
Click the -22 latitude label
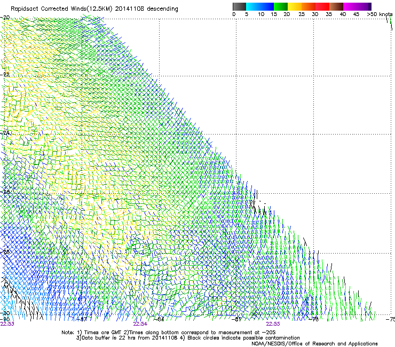[x=5, y=75]
